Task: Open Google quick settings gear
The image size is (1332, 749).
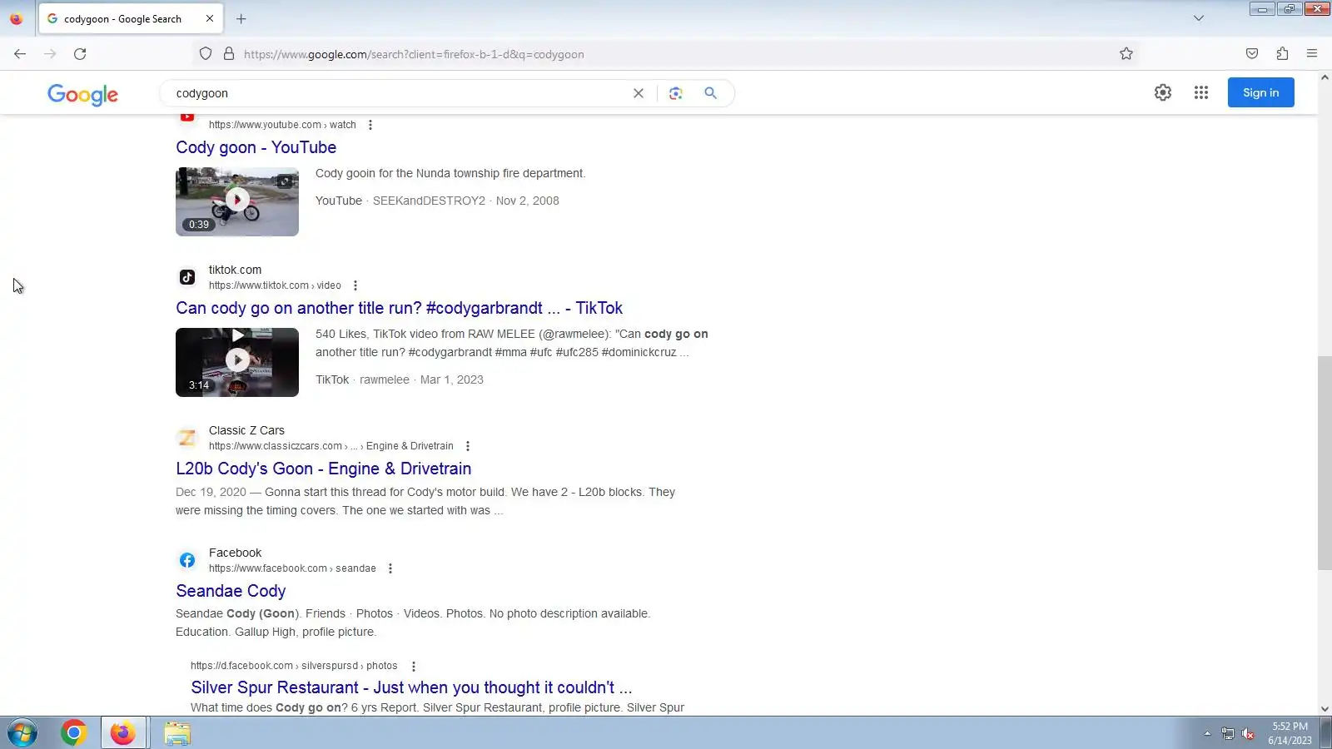Action: coord(1163,92)
